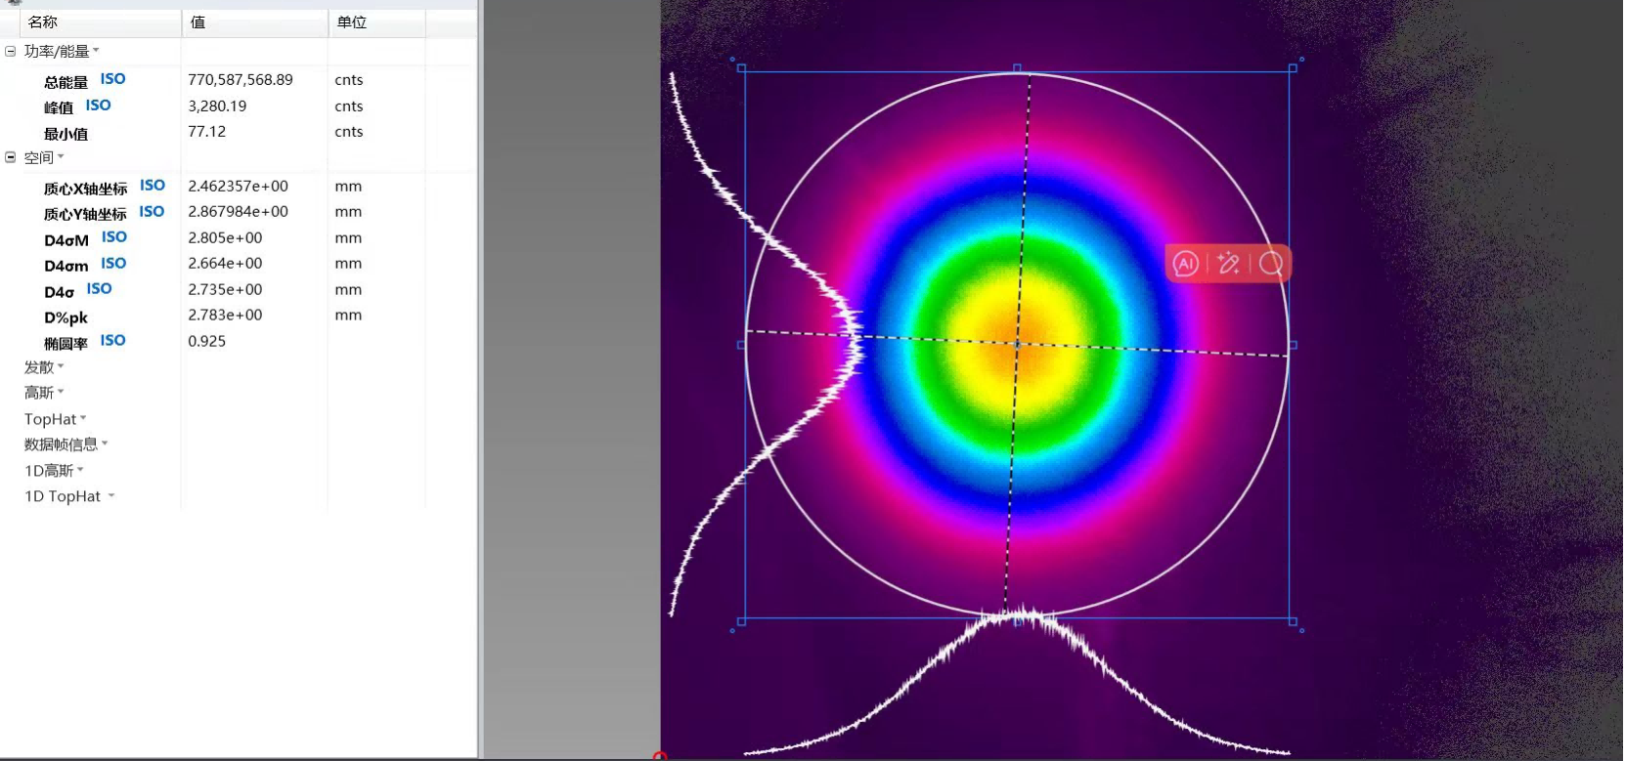Click the 值 column header
Viewport: 1626px width, 761px height.
(x=198, y=21)
